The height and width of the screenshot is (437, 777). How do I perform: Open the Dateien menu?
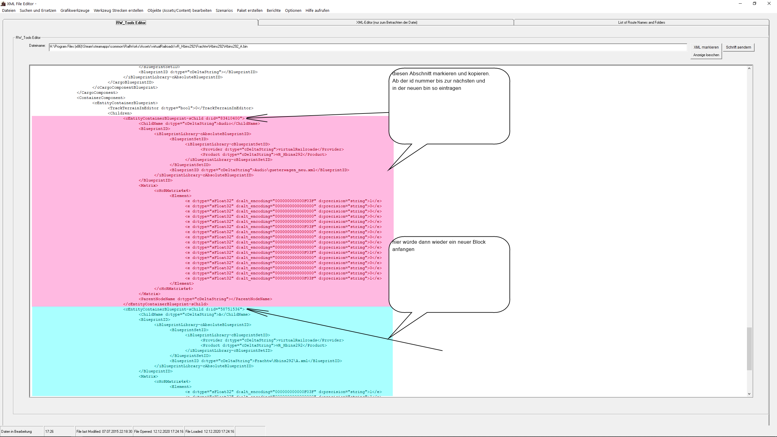point(8,10)
